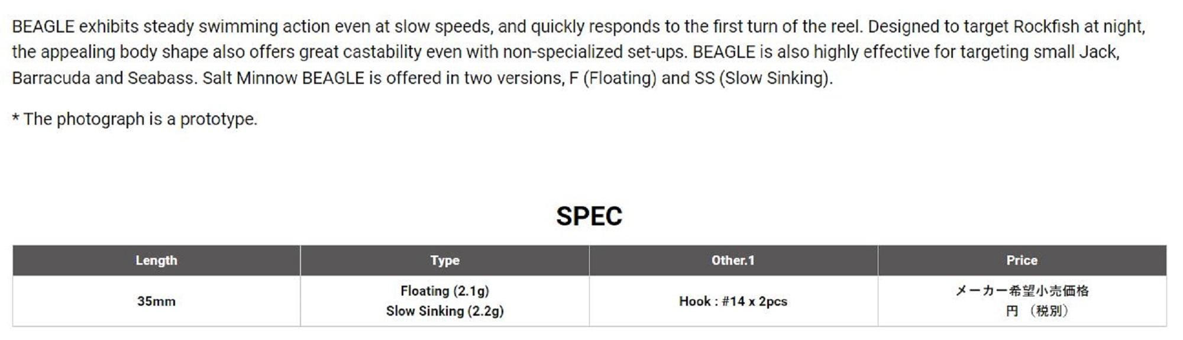Click the メーカー希望小売価格 text
Viewport: 1183px width, 340px height.
point(1022,291)
